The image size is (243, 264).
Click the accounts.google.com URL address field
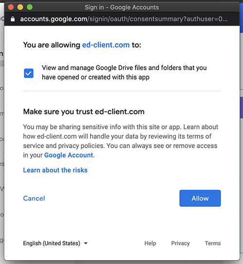(x=123, y=19)
